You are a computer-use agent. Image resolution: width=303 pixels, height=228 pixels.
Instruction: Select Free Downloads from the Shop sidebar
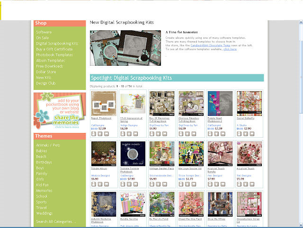[x=50, y=66]
